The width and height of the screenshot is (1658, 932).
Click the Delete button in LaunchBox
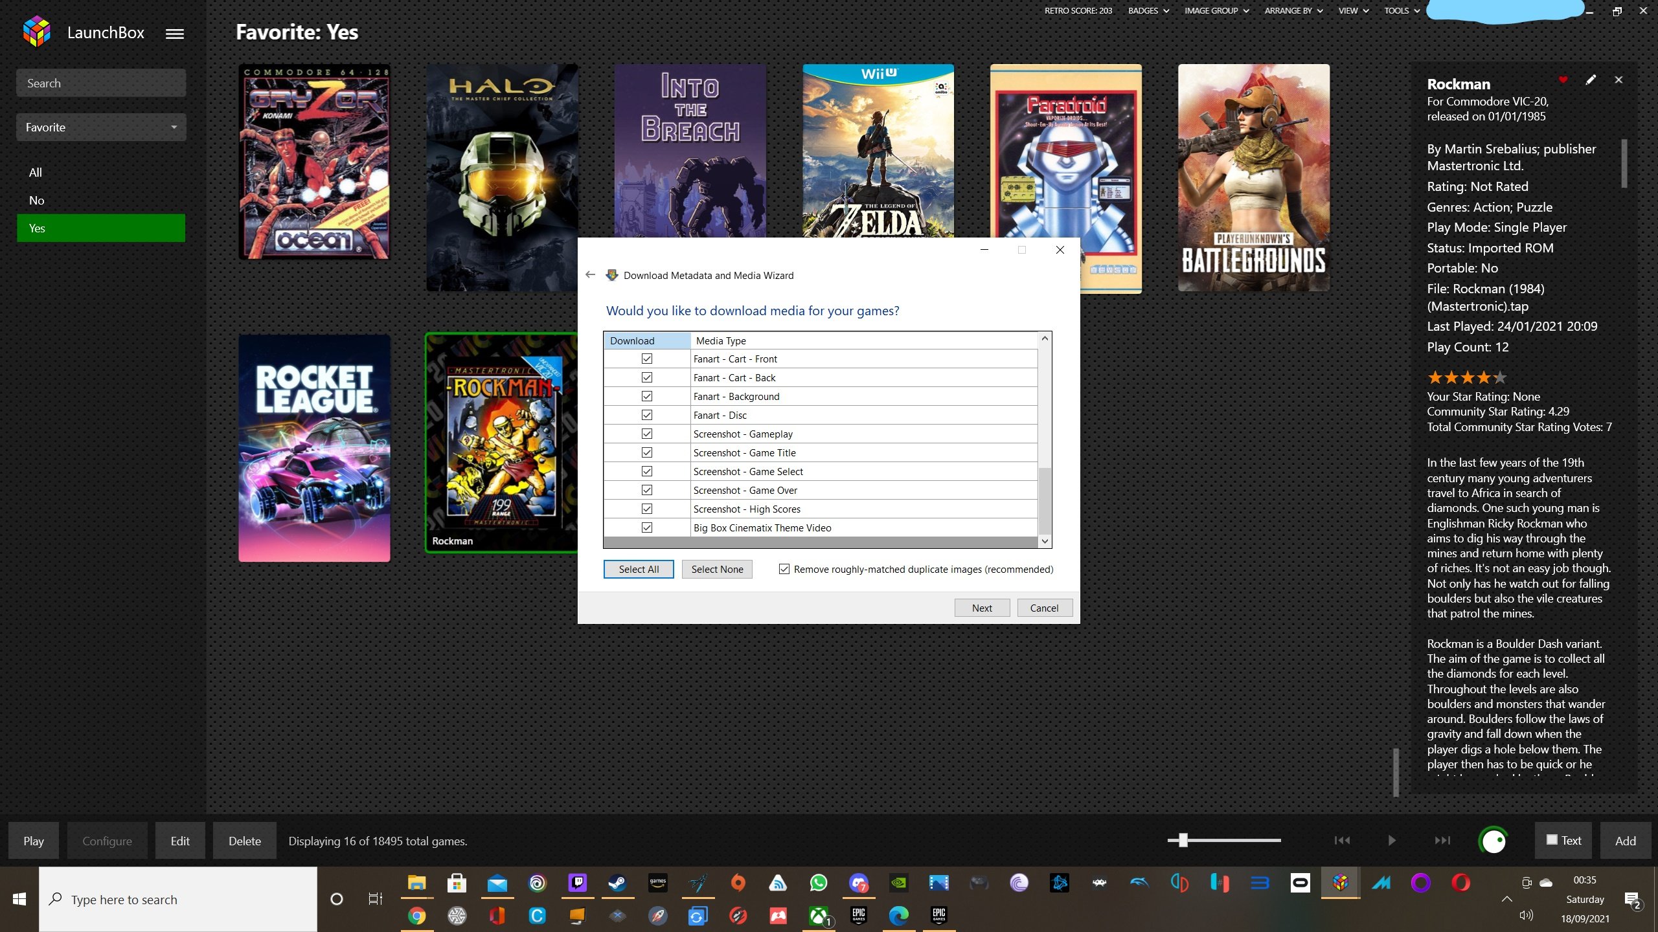(245, 840)
